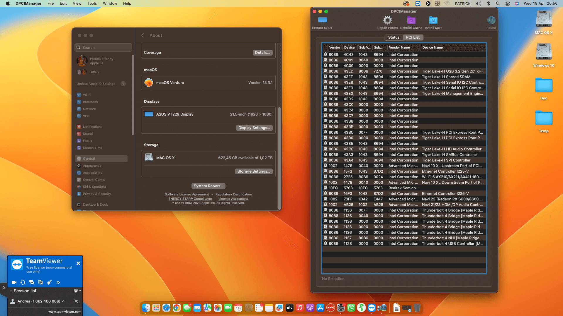
Task: Open TeamViewer session settings gear dropdown
Action: (x=77, y=291)
